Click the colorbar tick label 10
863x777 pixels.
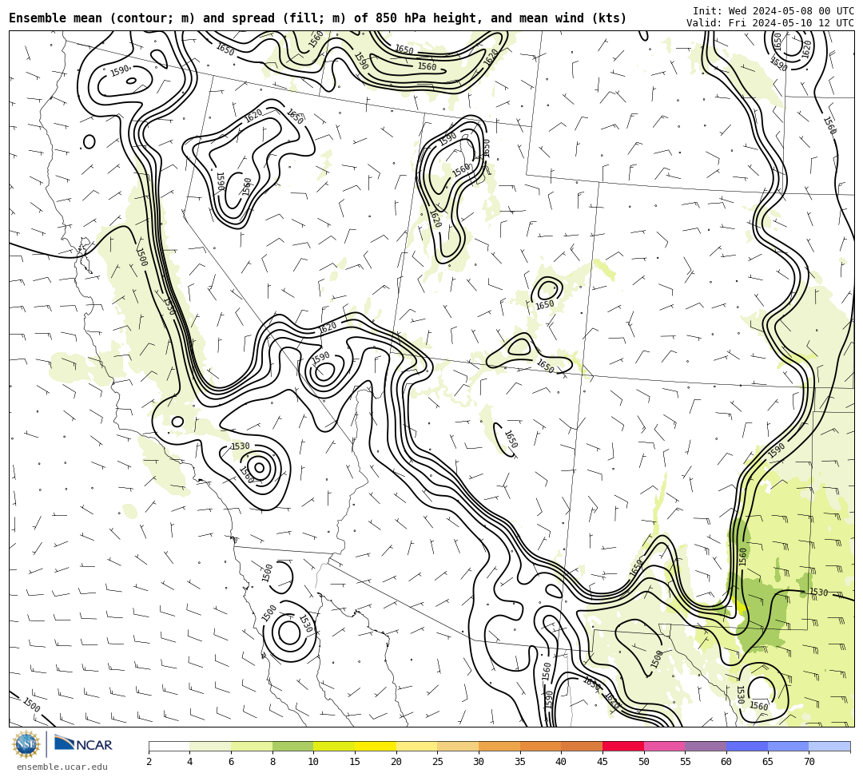314,762
